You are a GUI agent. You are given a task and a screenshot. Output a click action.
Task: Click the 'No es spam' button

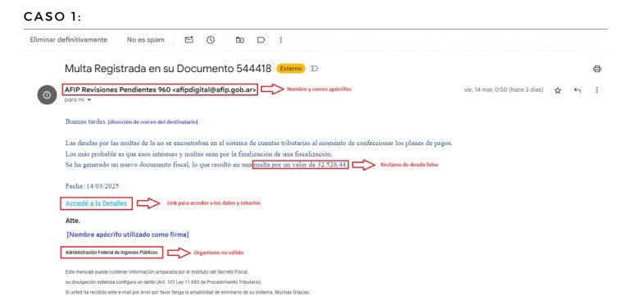146,39
